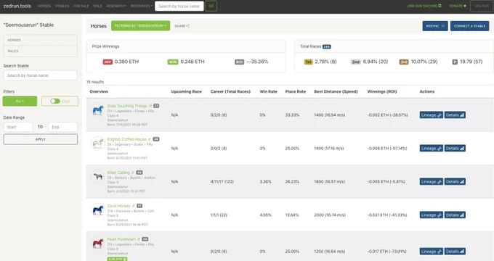Open Lineage for Zack Horsey
Viewport: 494px width, 261px height.
tap(431, 215)
